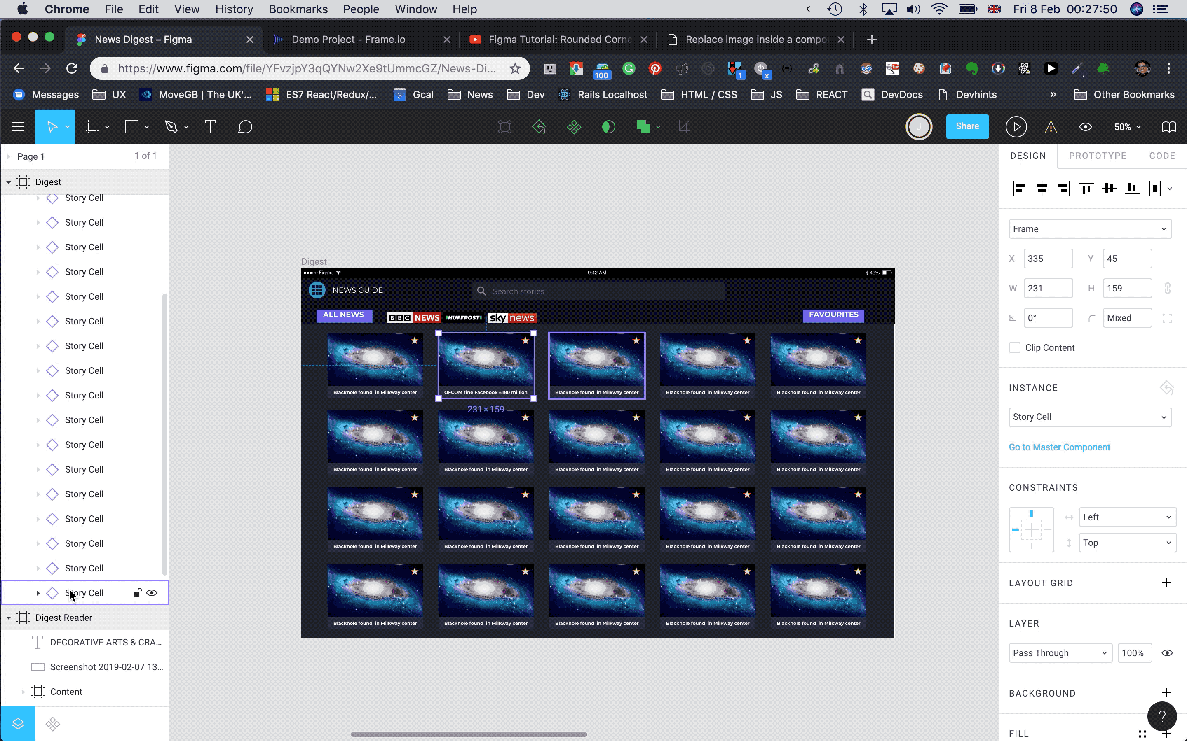Click the Align Vertical Centers icon
The image size is (1187, 741).
pyautogui.click(x=1109, y=188)
